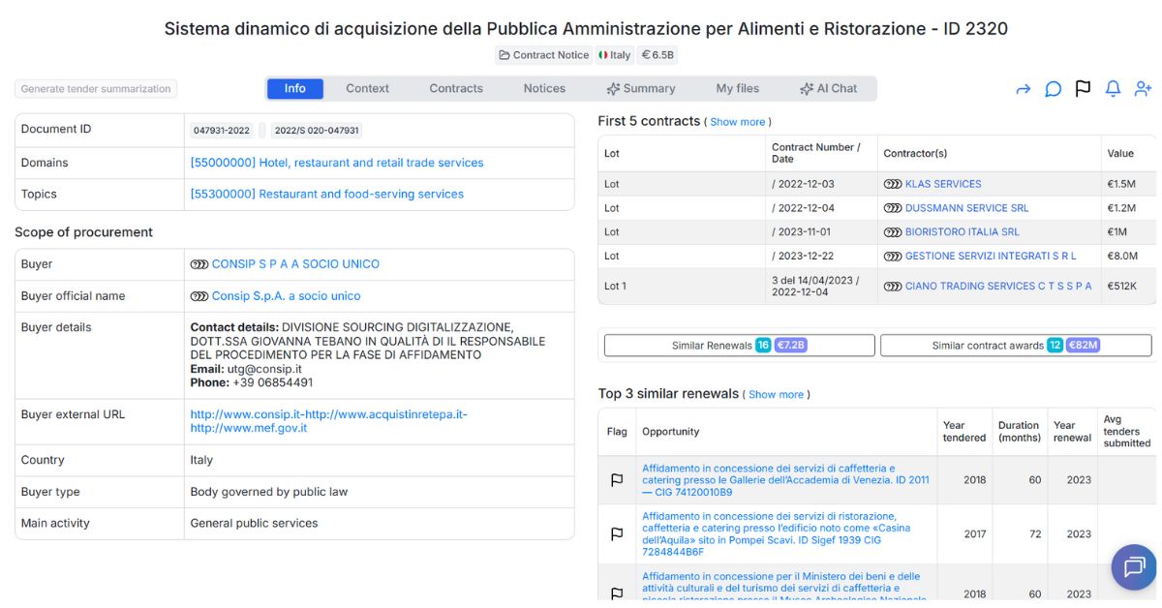Open the Restaurant and food-serving services topic

[326, 194]
